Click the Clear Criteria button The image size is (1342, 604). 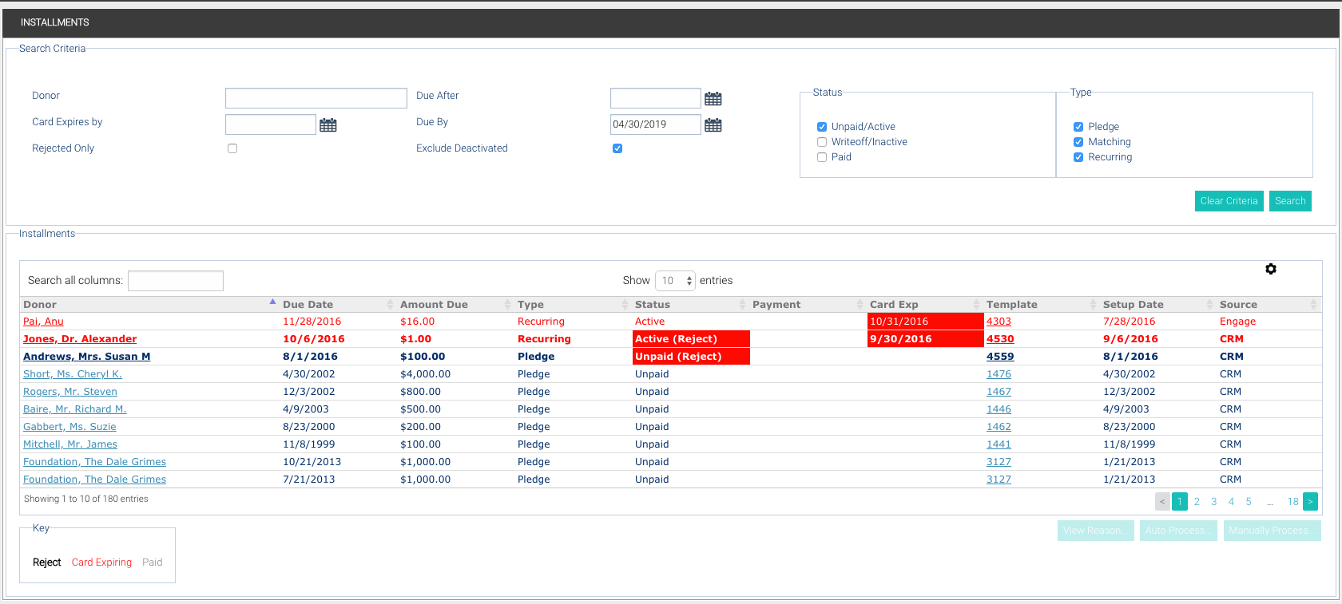(1229, 201)
